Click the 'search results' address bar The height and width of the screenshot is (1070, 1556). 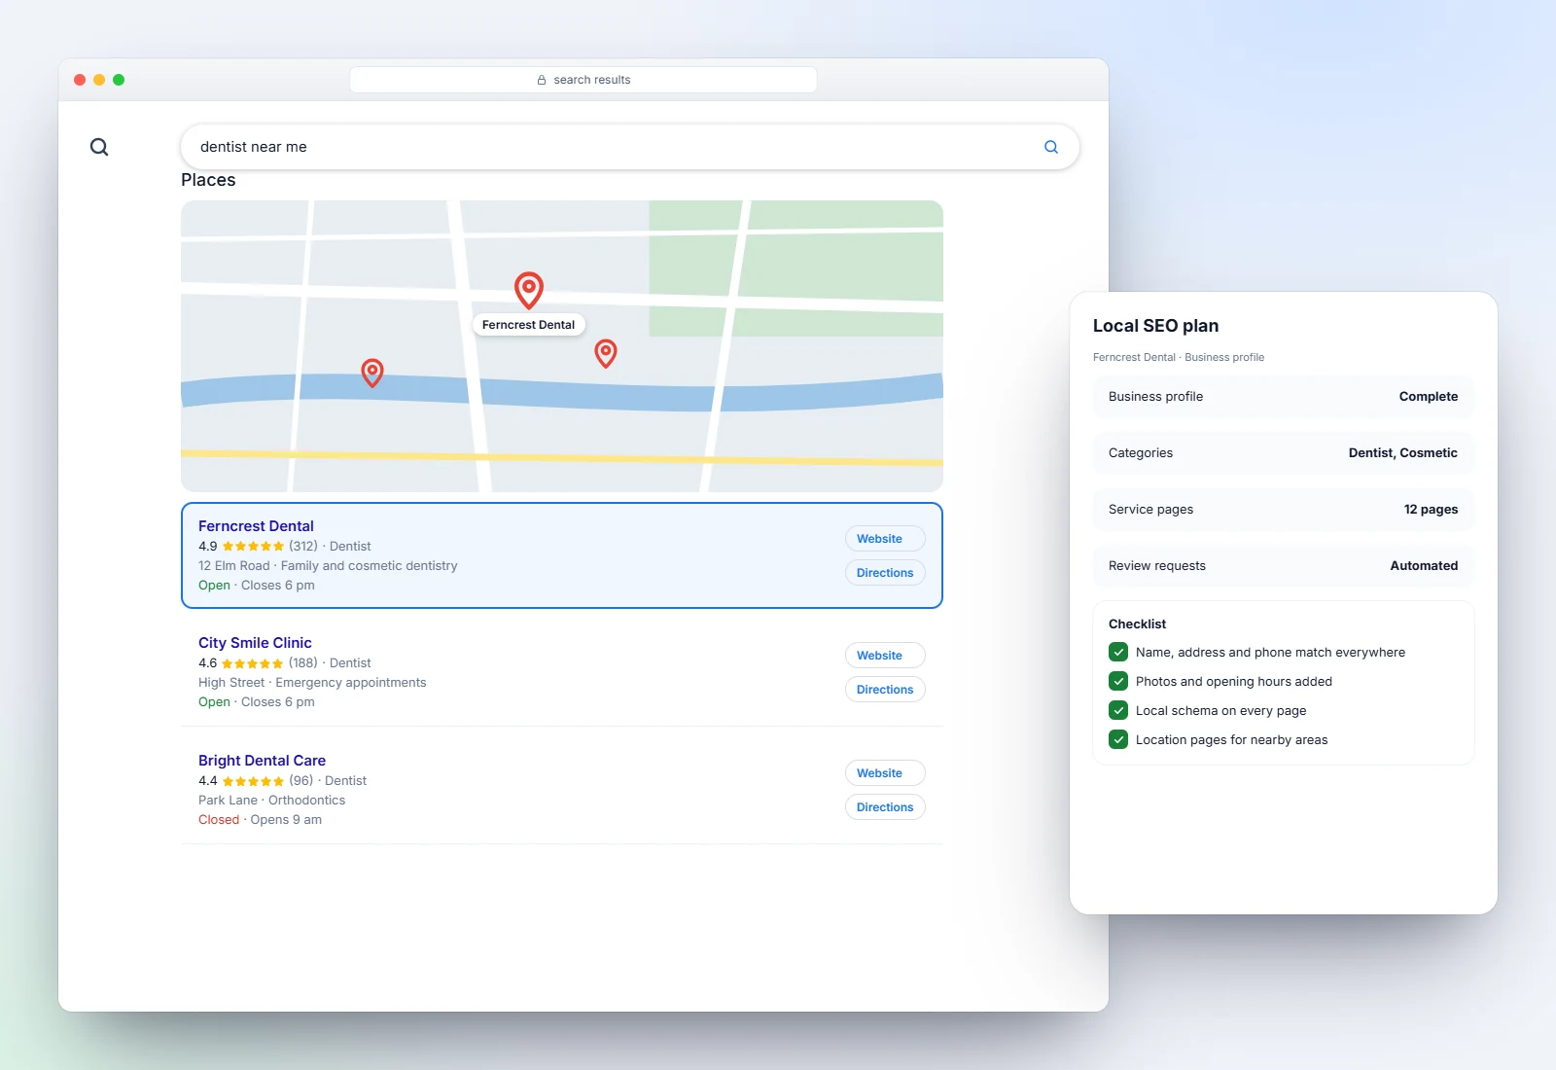point(583,80)
